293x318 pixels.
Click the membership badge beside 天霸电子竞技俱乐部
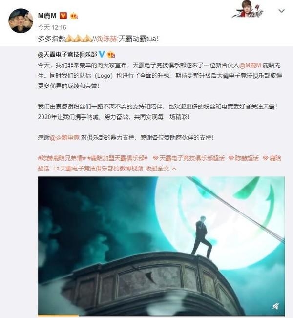click(111, 55)
